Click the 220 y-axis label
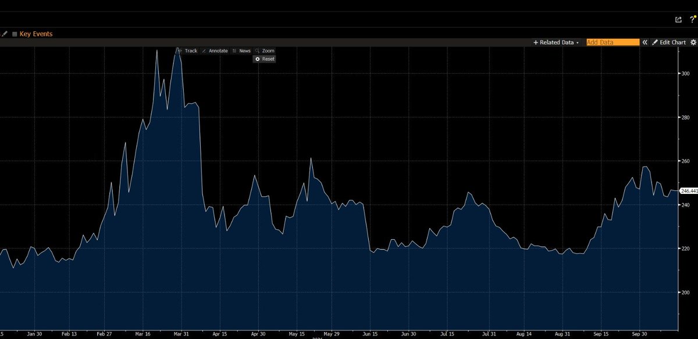Screen dimensions: 698x339 685,248
